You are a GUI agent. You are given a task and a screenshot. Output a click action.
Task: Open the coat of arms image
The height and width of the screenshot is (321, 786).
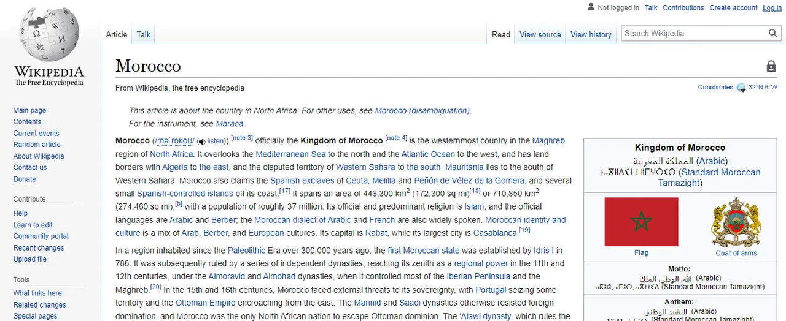coord(736,222)
